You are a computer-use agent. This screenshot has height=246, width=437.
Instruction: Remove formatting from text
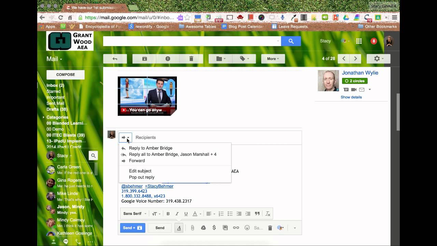click(x=268, y=214)
